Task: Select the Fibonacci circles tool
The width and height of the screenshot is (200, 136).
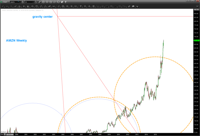Action: pos(63,6)
